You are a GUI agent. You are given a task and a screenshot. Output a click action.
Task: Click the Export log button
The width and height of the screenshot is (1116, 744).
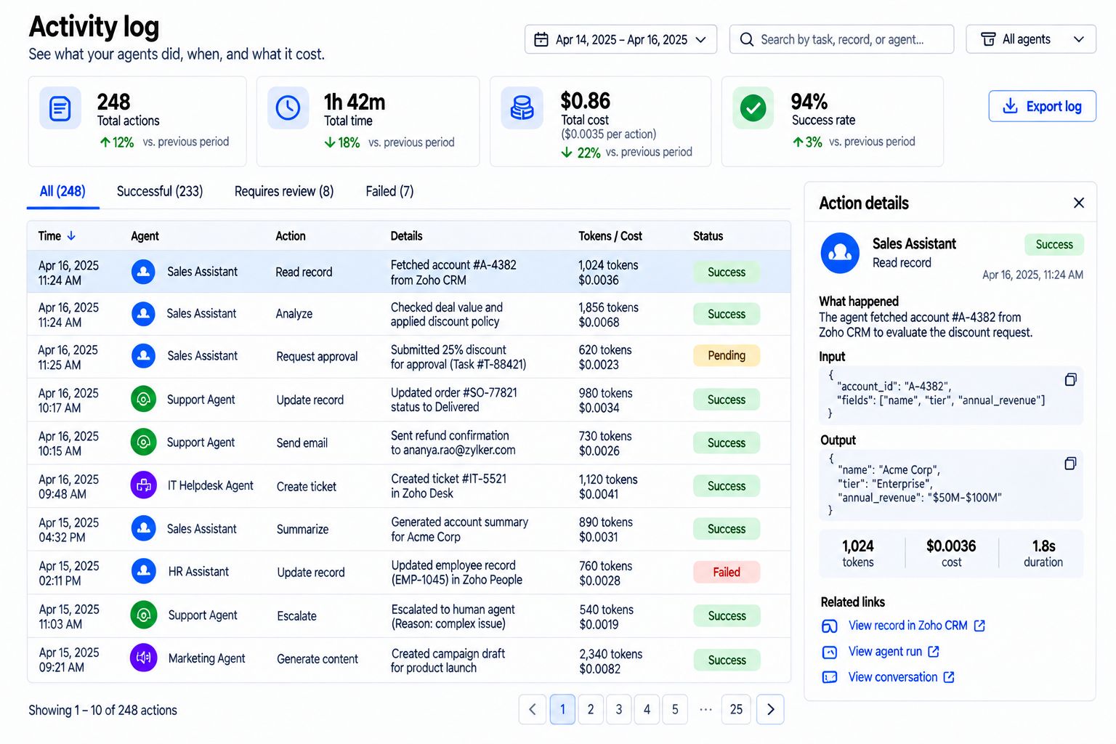tap(1042, 107)
